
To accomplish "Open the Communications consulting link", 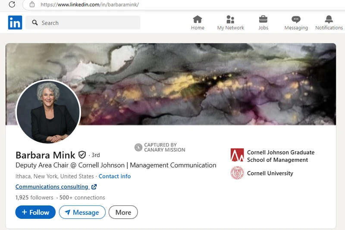I will point(52,187).
